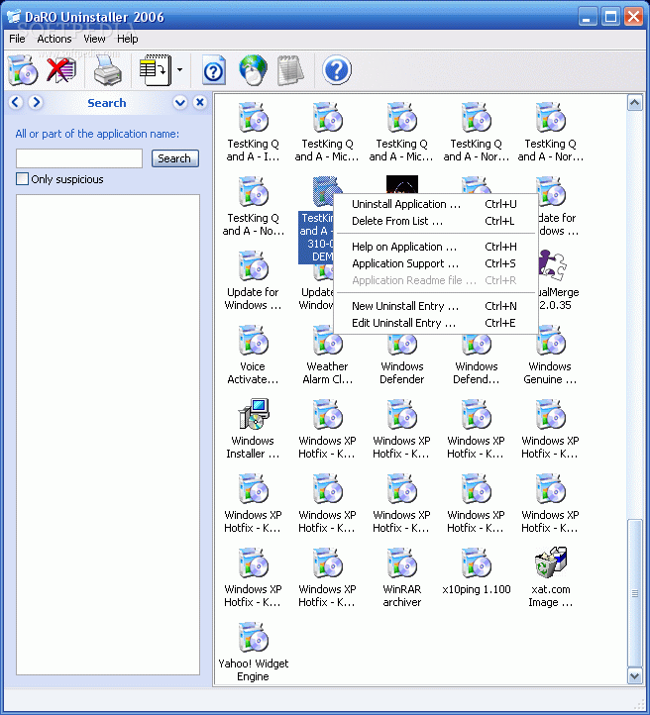Open the View menu

(x=94, y=39)
